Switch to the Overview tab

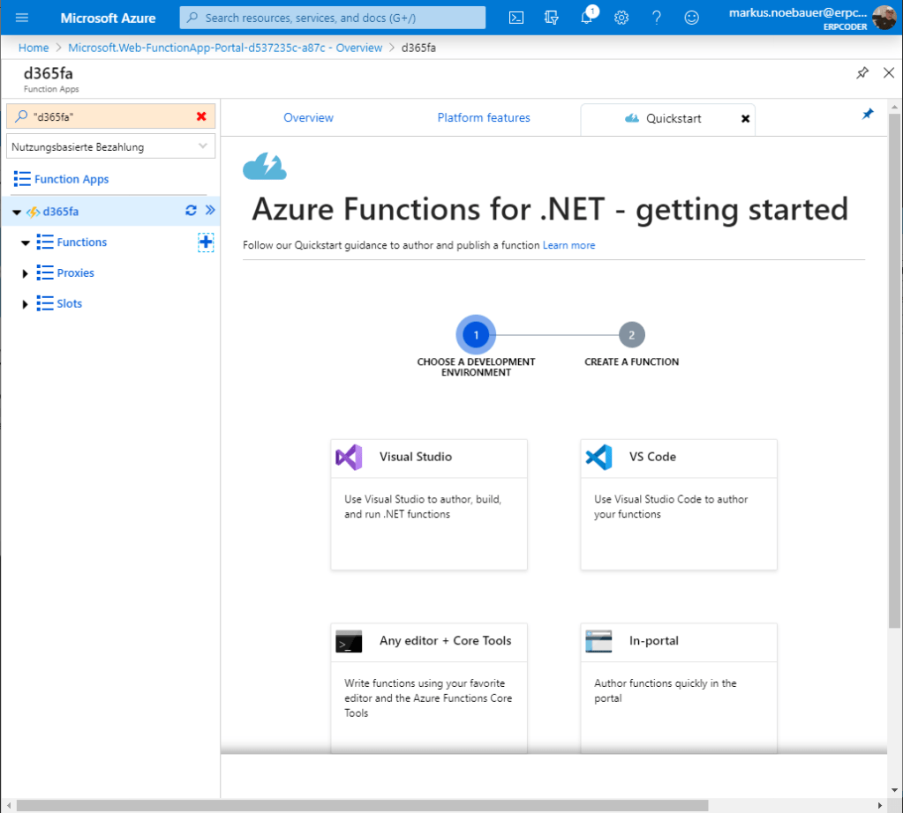tap(308, 117)
